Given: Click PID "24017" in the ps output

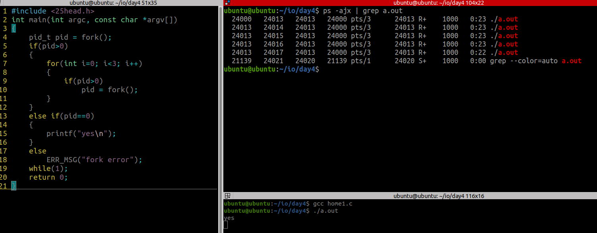Looking at the screenshot, I should point(273,52).
